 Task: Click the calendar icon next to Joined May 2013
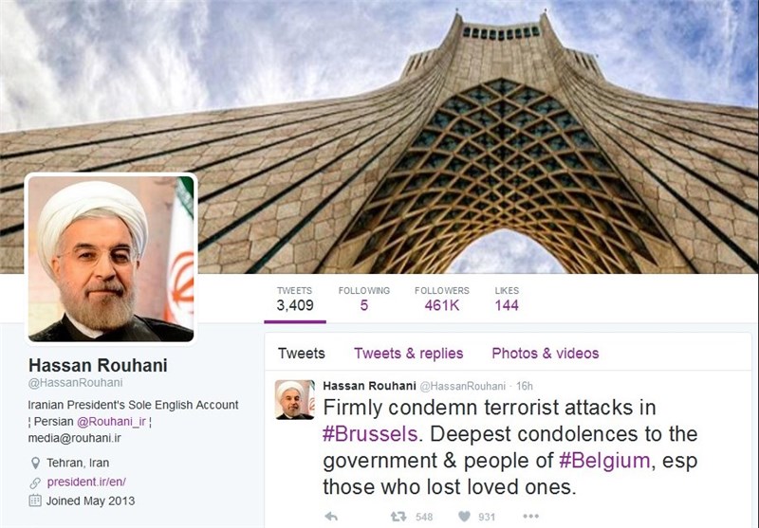[x=35, y=501]
